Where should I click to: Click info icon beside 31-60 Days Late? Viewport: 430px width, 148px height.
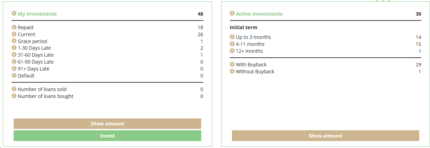coord(14,55)
